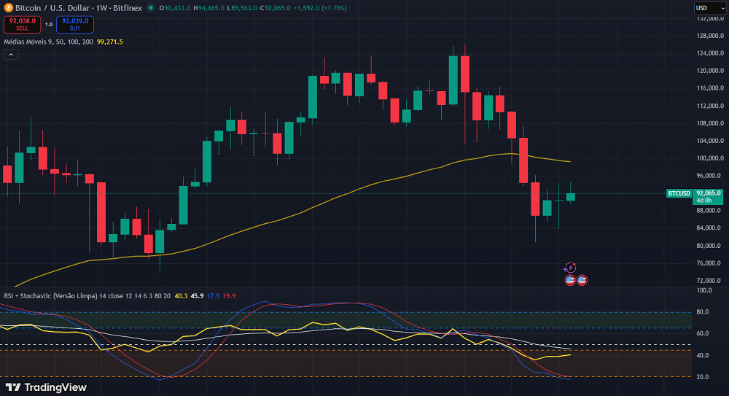Open the purple lightning event icon
729x396 pixels.
tap(571, 268)
